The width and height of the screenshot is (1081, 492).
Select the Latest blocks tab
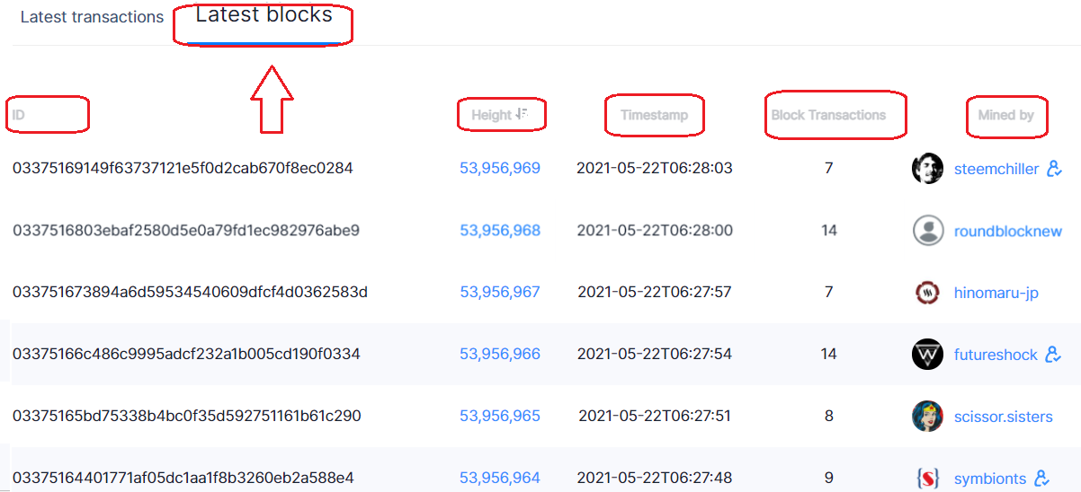point(264,15)
